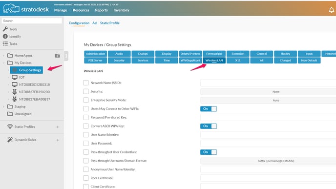Screen dimensions: 336x189
Task: Click the add folder icon beside HomeAgent
Action: [x=57, y=56]
